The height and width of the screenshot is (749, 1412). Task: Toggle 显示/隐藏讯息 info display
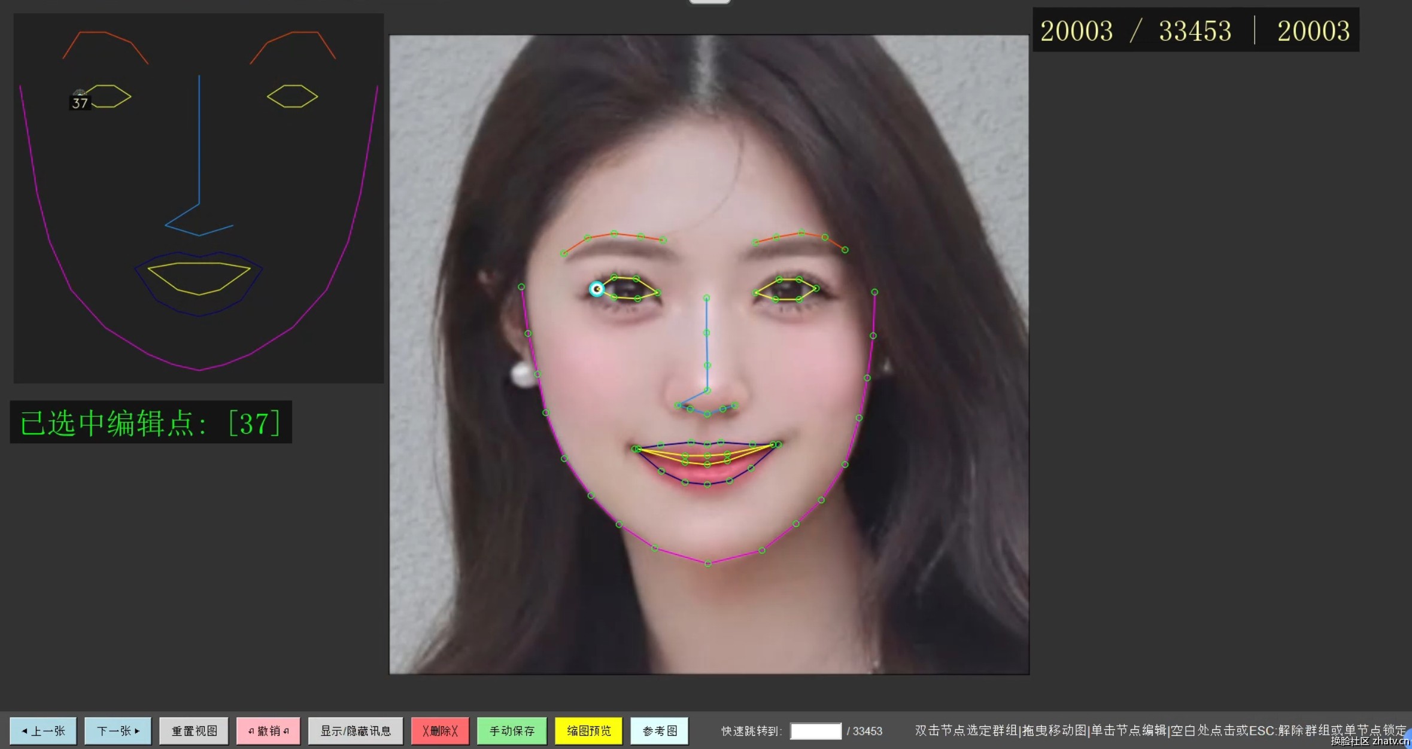(x=356, y=730)
